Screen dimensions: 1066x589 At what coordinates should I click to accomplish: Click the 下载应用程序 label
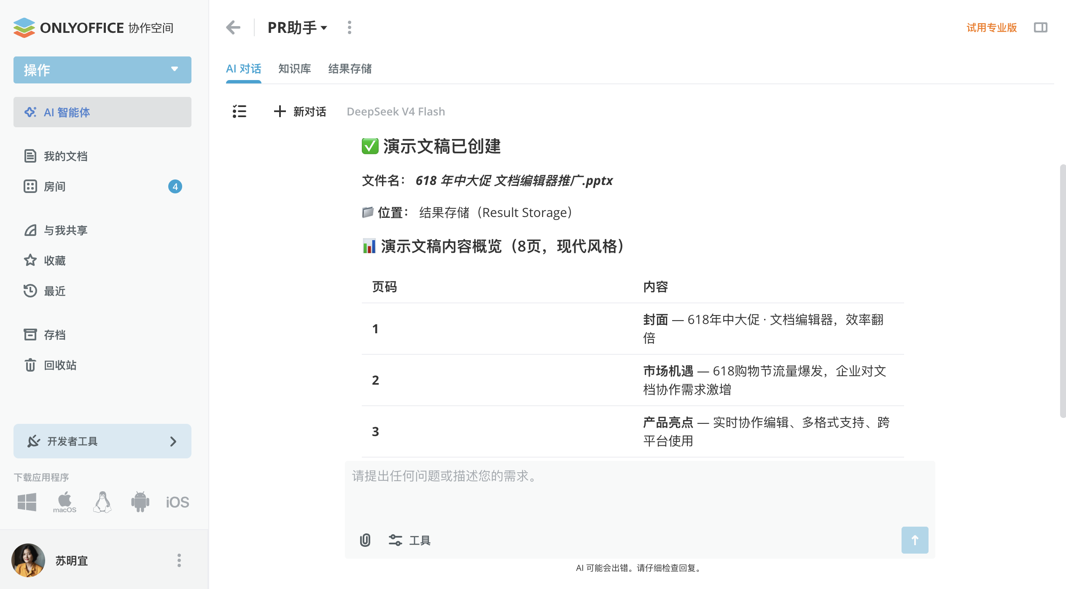coord(41,477)
